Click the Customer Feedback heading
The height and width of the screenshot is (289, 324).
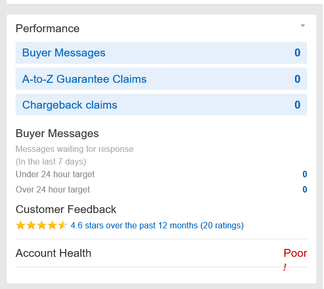coord(66,209)
